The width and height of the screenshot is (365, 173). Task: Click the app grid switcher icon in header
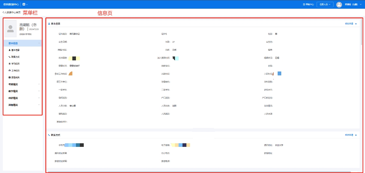pos(24,5)
